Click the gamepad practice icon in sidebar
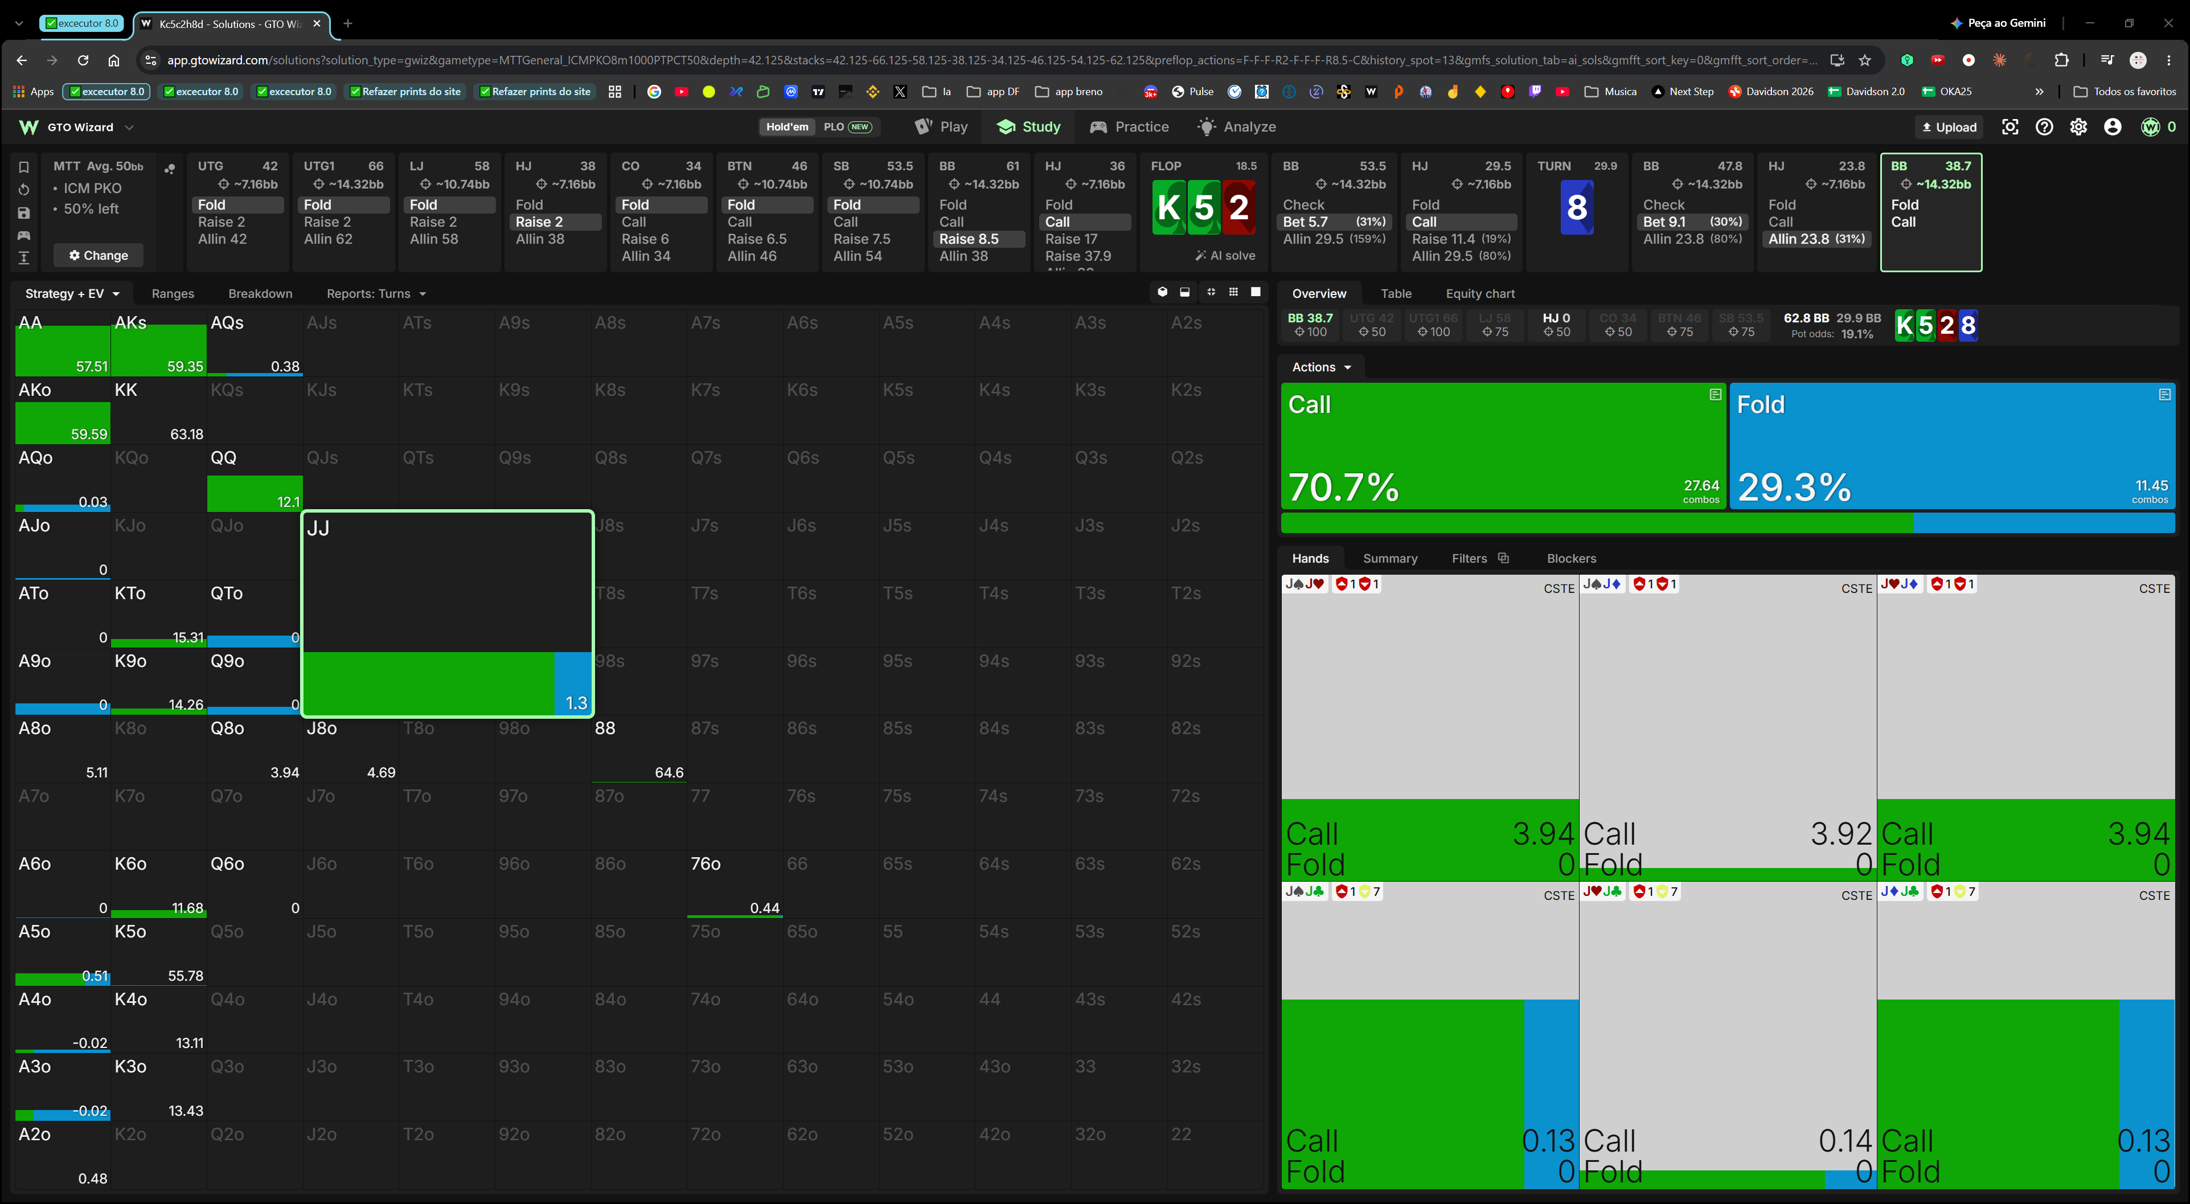The height and width of the screenshot is (1204, 2190). tap(24, 235)
